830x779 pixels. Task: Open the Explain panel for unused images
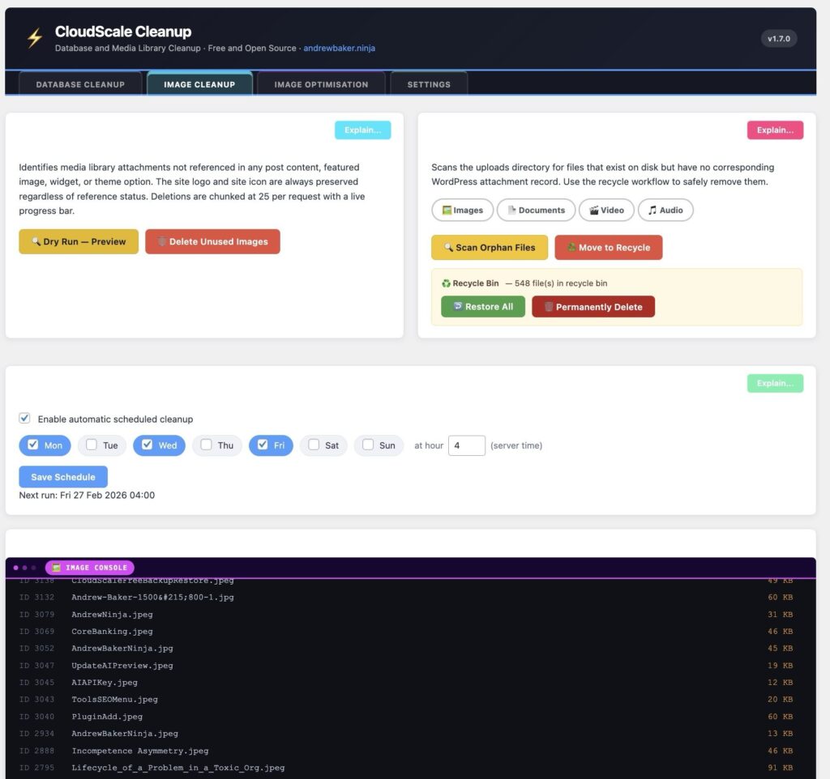point(362,130)
